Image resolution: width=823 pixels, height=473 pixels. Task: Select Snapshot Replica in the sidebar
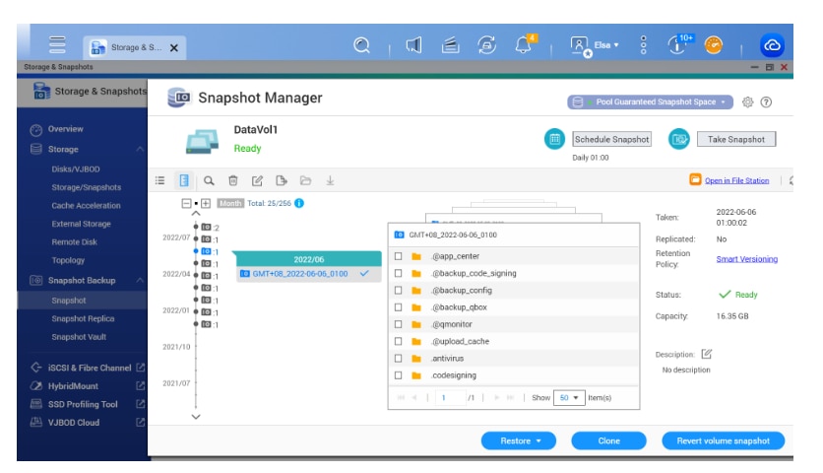pyautogui.click(x=83, y=318)
